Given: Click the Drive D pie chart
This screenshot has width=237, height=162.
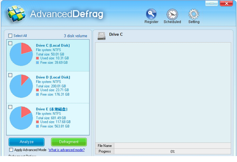Looking at the screenshot, I should (21, 86).
